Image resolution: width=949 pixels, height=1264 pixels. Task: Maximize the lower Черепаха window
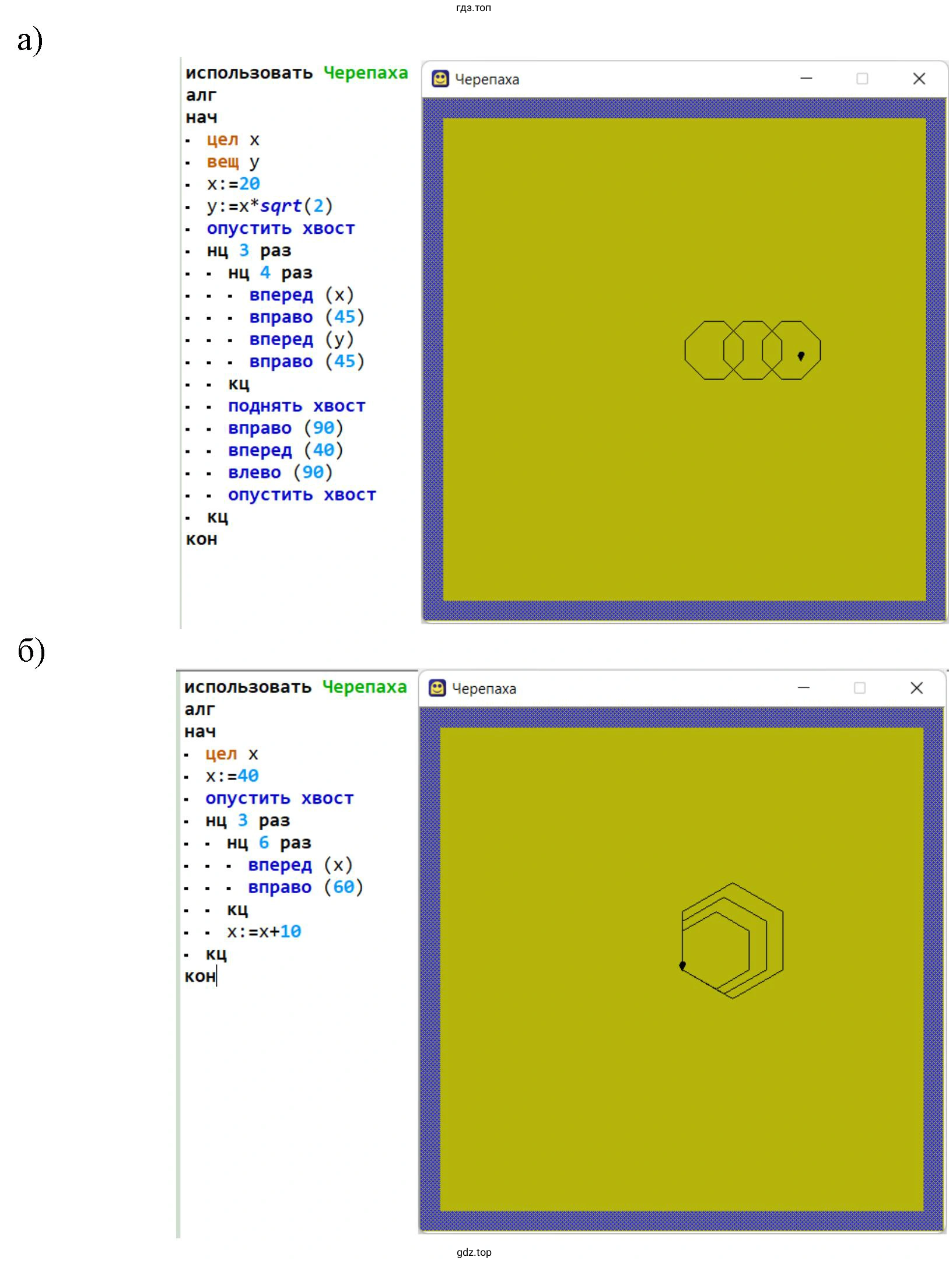pos(860,688)
